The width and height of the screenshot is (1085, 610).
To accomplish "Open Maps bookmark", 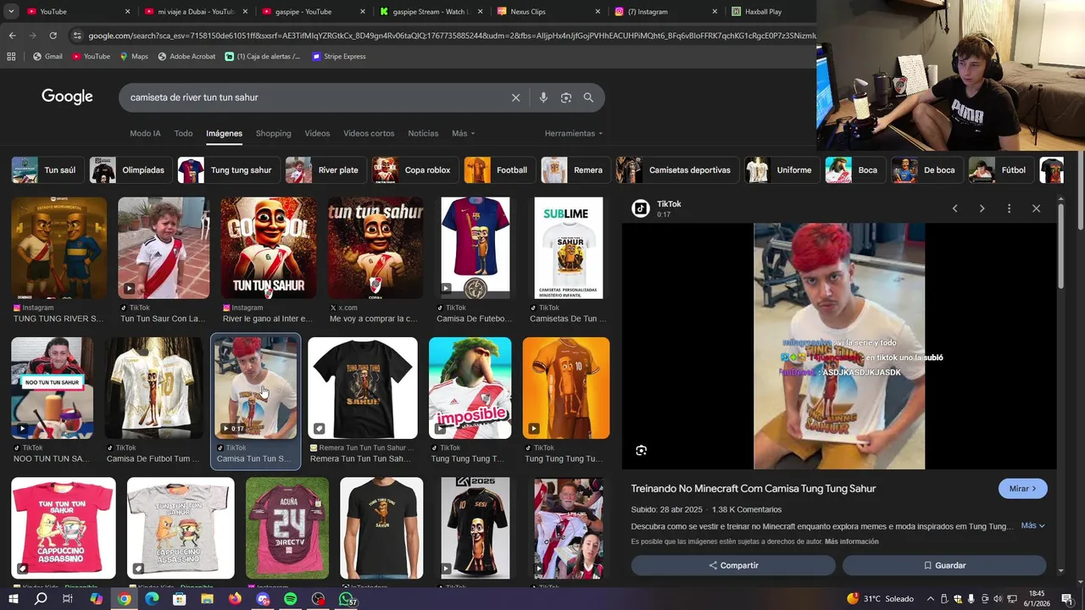I will click(x=134, y=56).
